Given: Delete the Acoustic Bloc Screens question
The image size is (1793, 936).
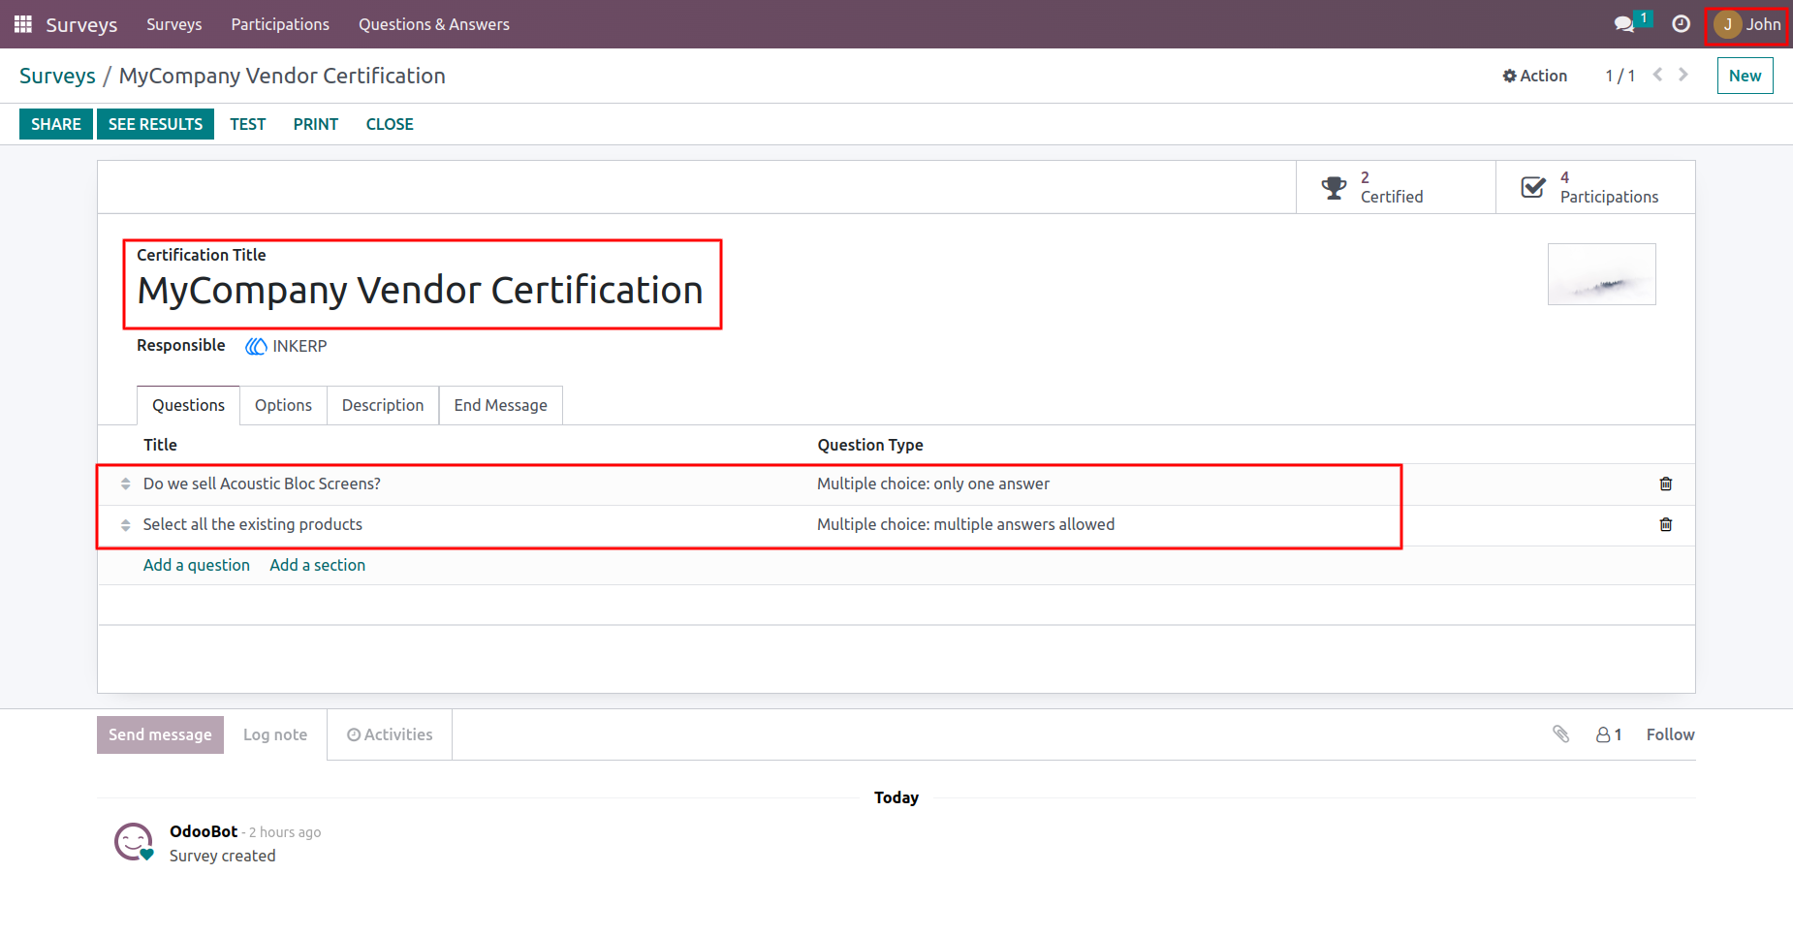Looking at the screenshot, I should [1666, 484].
